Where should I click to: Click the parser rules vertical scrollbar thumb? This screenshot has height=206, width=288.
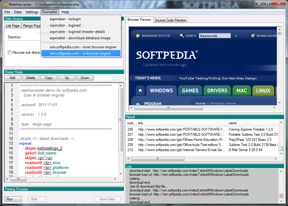(121, 120)
